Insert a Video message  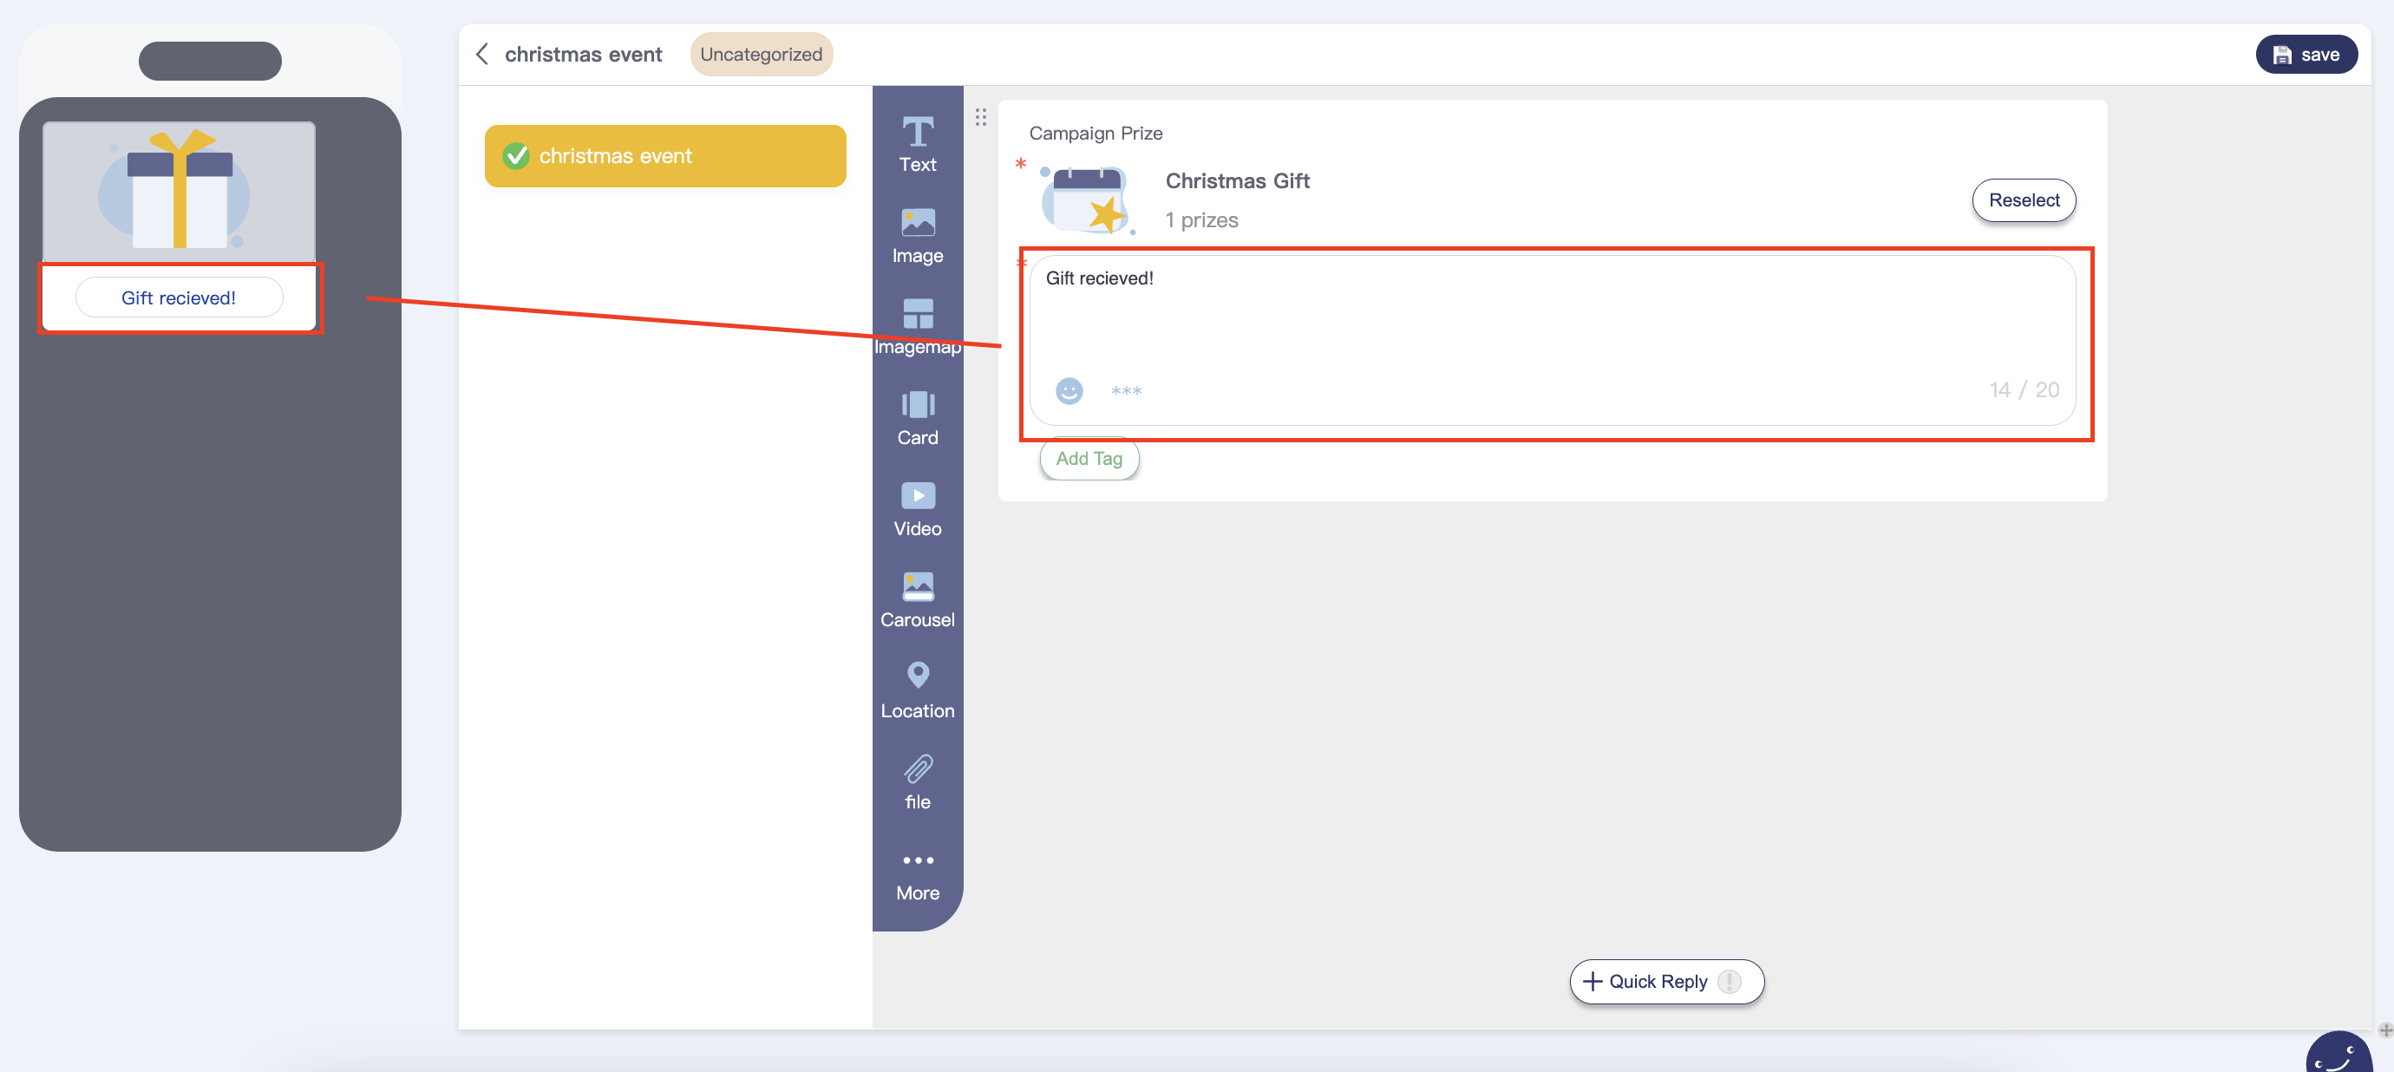[918, 508]
